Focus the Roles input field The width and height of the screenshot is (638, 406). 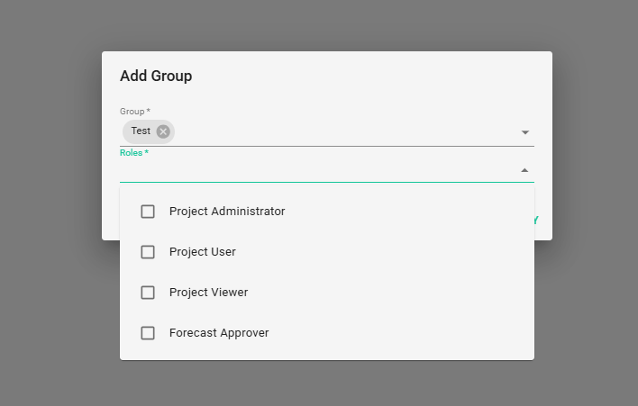pyautogui.click(x=315, y=170)
